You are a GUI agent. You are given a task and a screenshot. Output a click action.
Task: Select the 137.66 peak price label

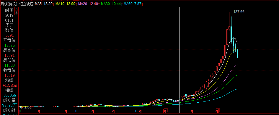(x=239, y=12)
